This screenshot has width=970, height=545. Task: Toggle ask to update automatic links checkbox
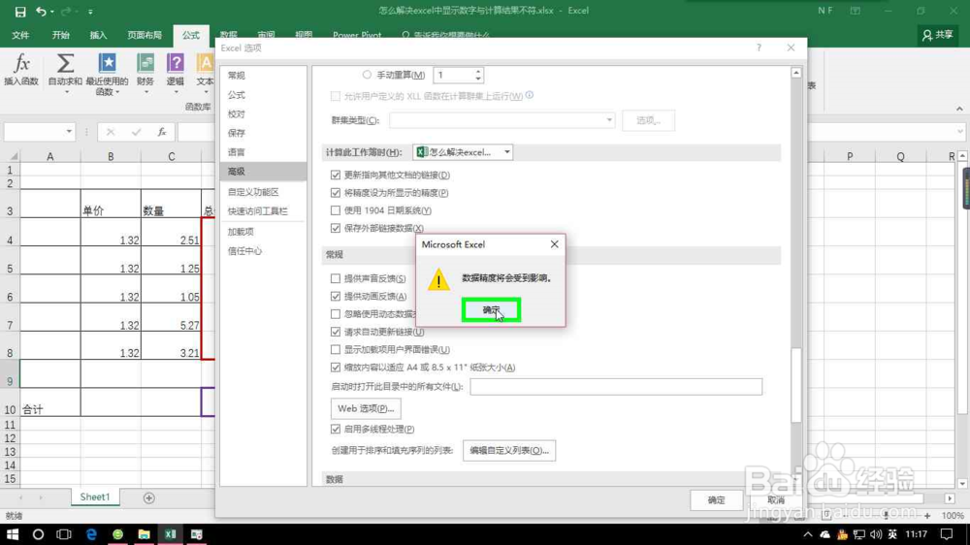[336, 333]
